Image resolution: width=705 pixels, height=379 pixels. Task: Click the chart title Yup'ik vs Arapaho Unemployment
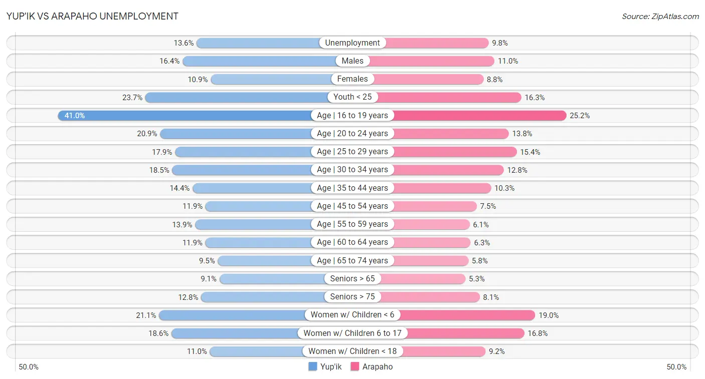(x=92, y=16)
